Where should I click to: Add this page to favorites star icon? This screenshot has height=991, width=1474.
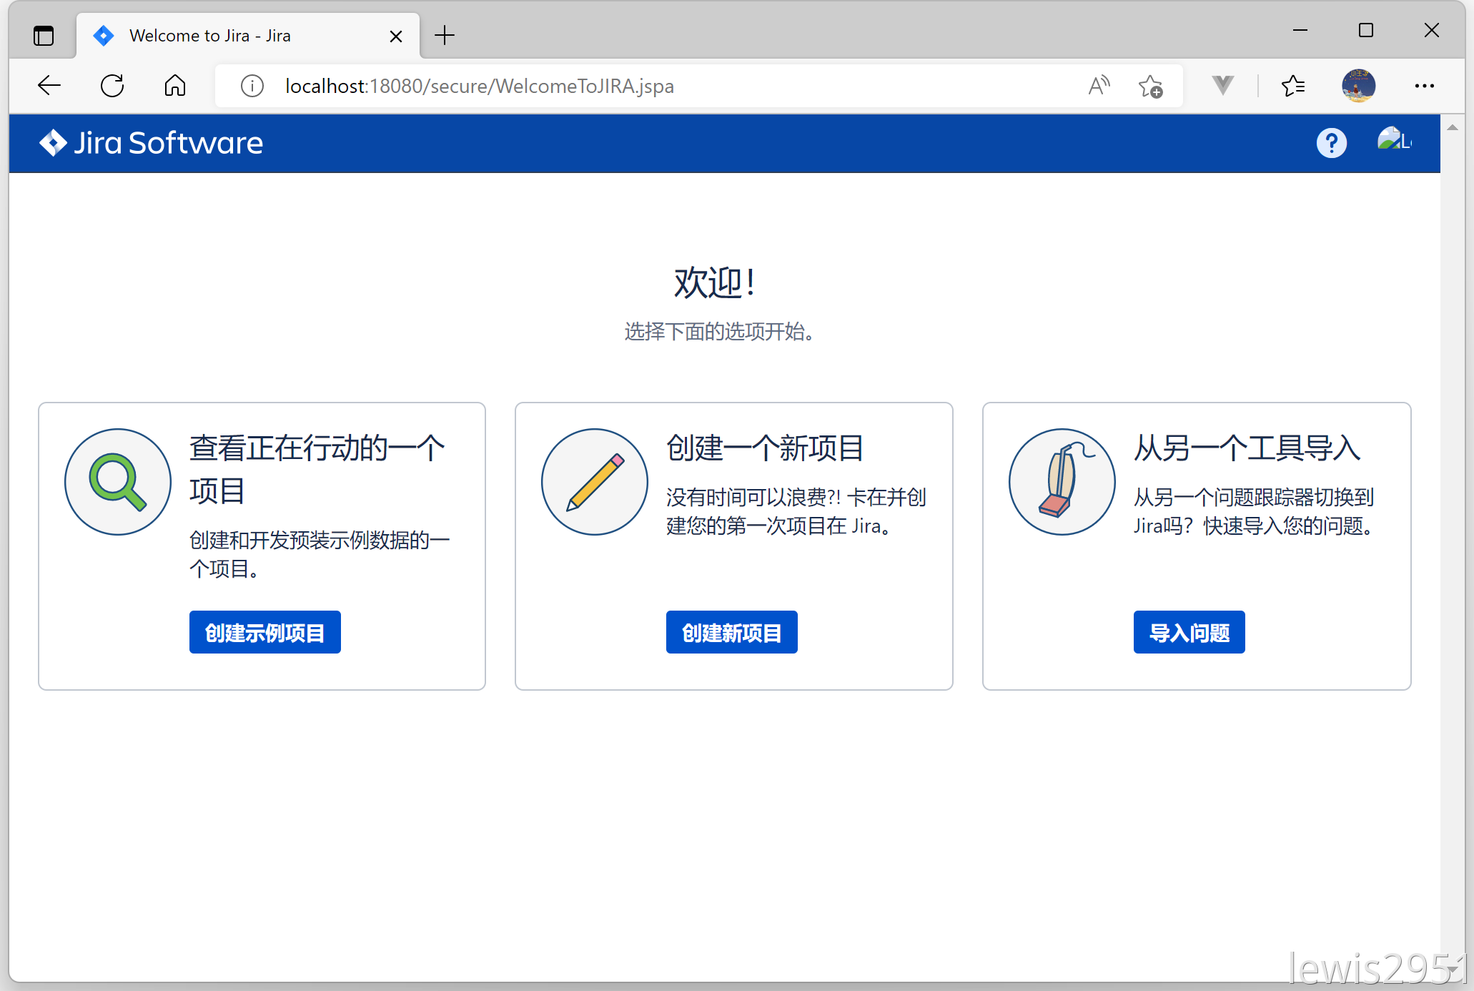click(1150, 86)
